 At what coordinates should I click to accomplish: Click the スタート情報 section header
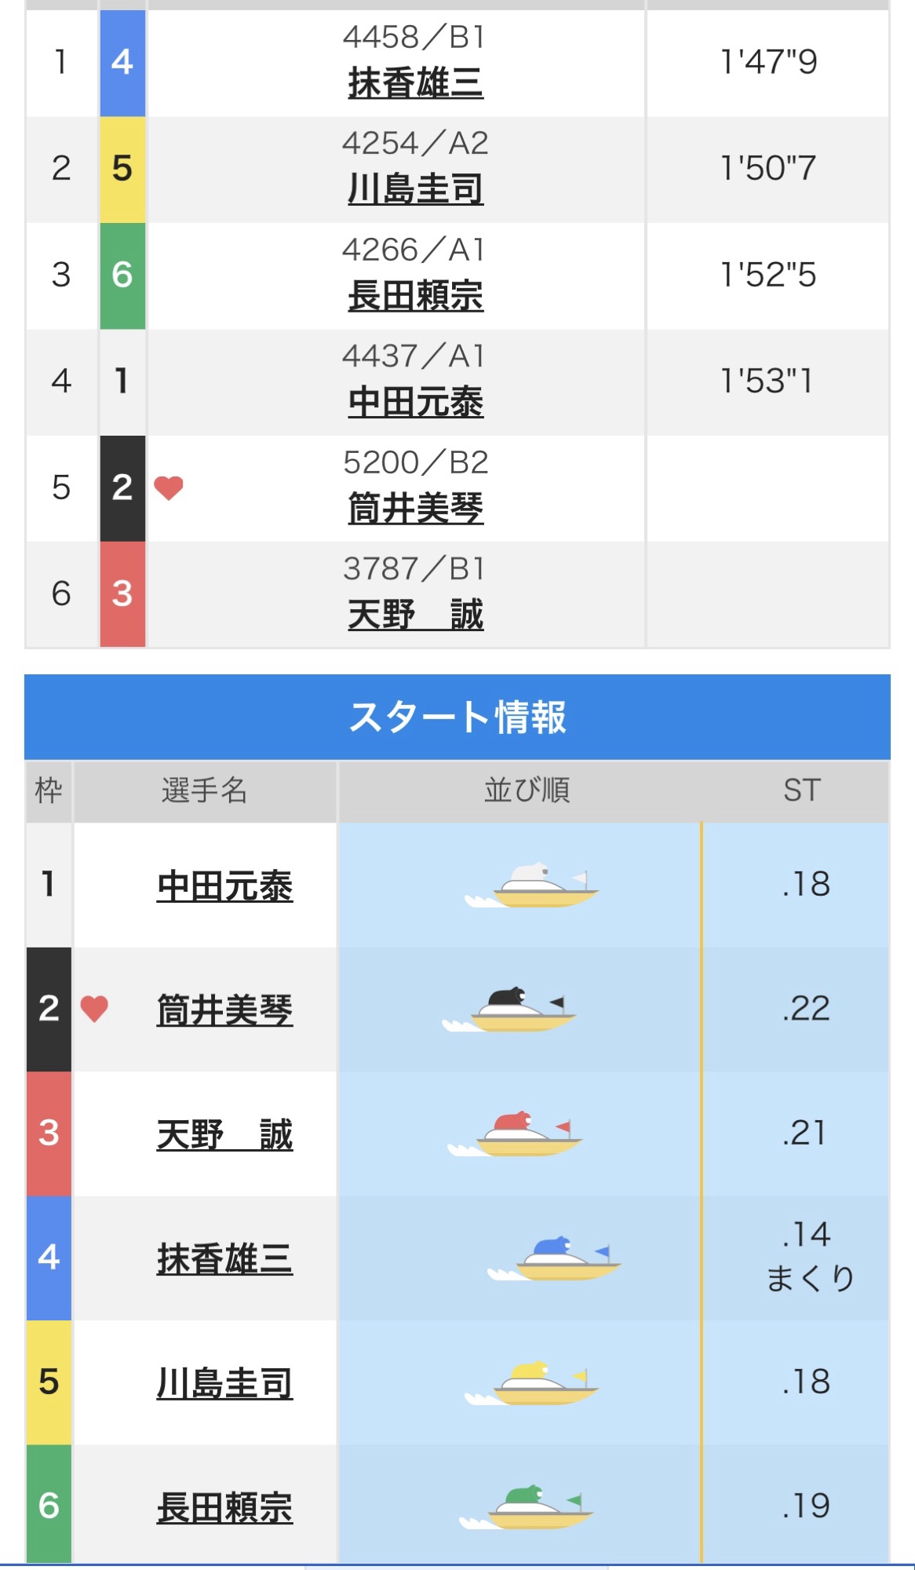coord(457,717)
